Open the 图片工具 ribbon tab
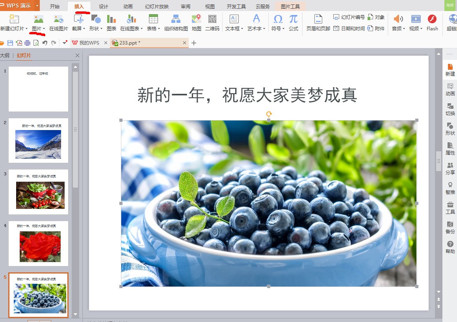The height and width of the screenshot is (322, 457). pos(290,7)
